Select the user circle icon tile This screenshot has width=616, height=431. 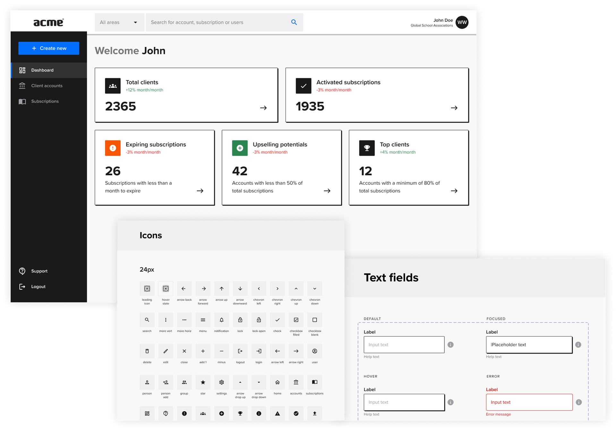pyautogui.click(x=314, y=351)
